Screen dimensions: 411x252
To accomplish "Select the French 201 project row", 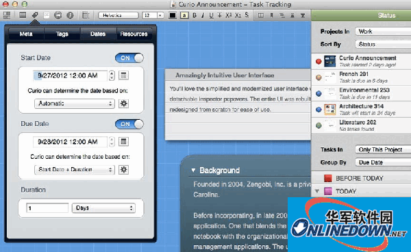I will 361,77.
